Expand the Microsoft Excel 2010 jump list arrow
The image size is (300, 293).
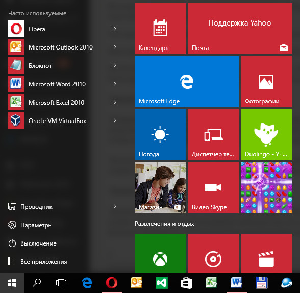click(x=115, y=102)
